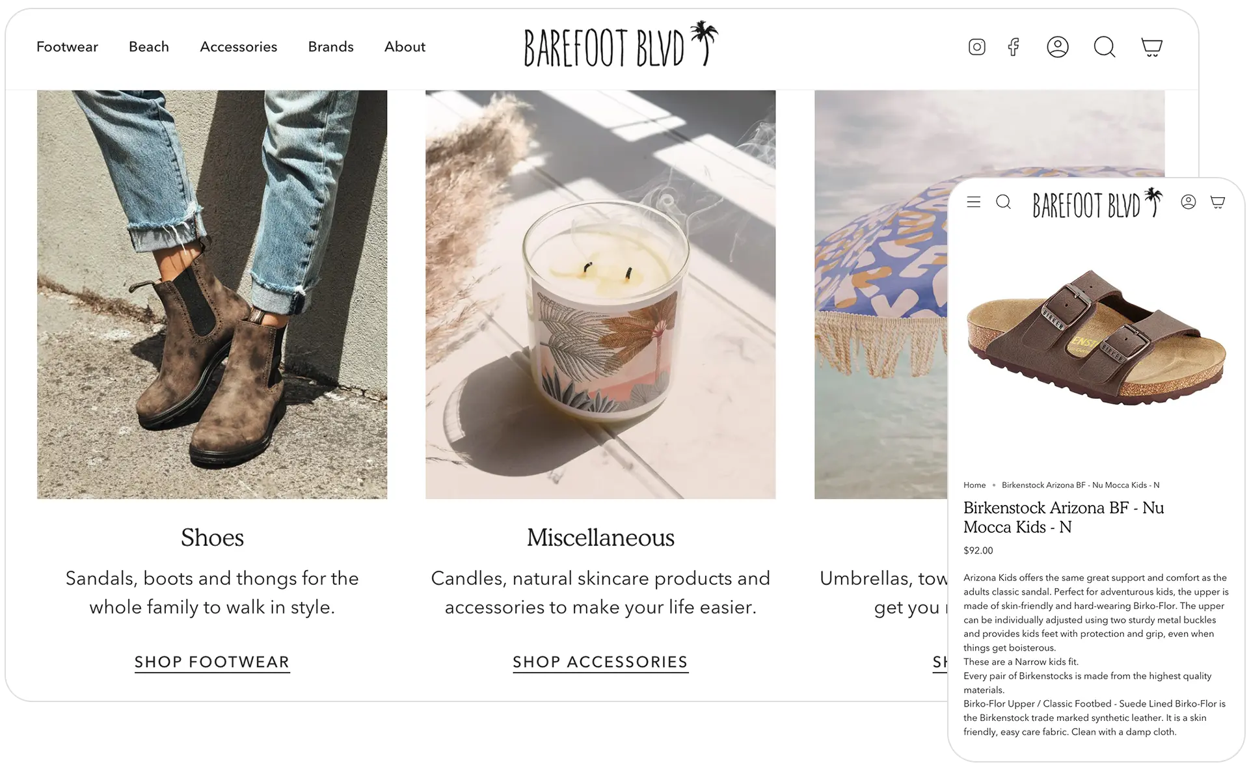1249x771 pixels.
Task: Open the Footwear menu
Action: click(x=67, y=47)
